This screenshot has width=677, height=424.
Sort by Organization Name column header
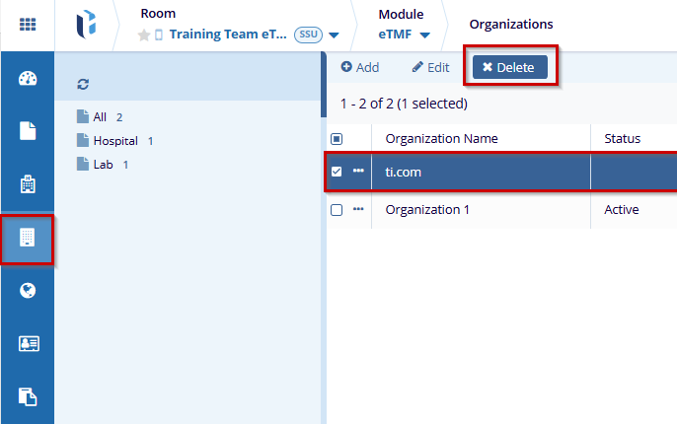[441, 139]
